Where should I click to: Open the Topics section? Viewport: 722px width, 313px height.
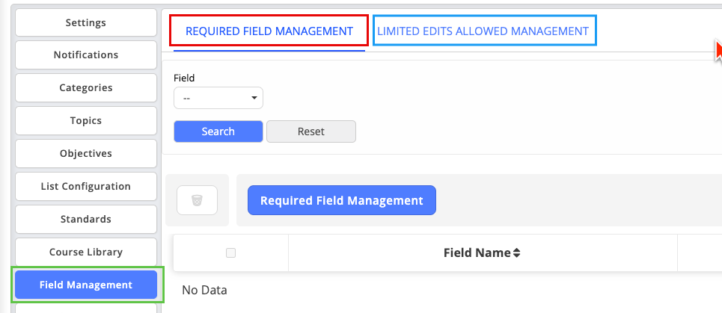[86, 121]
